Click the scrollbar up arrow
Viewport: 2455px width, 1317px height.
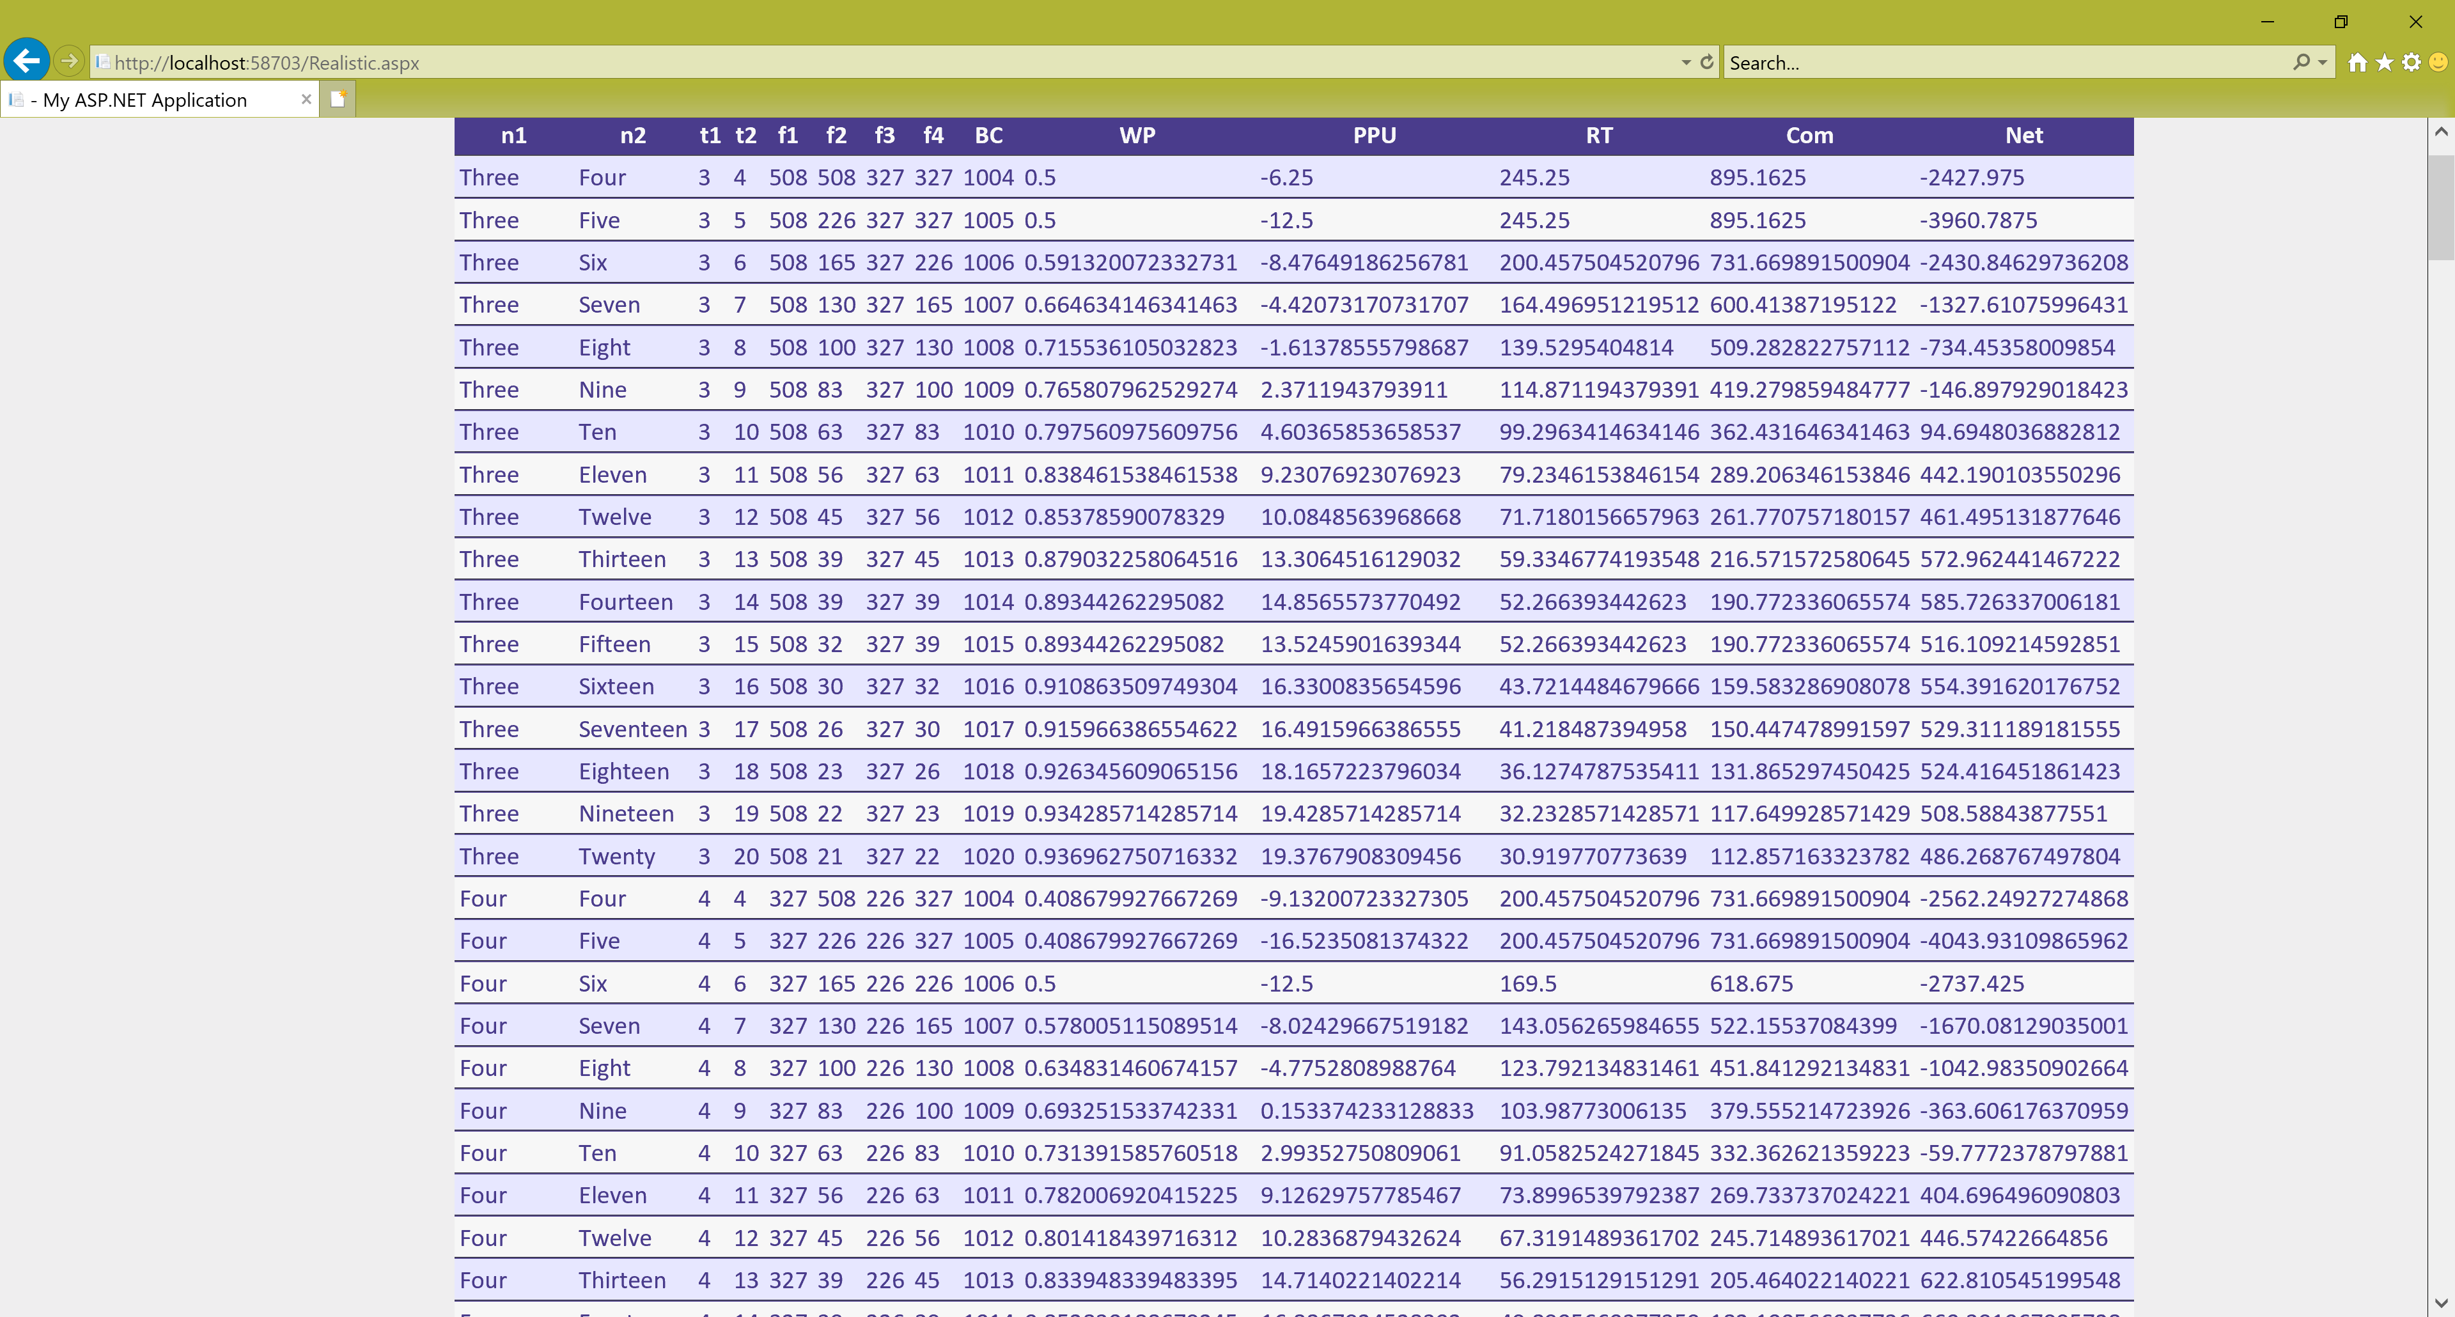coord(2441,132)
